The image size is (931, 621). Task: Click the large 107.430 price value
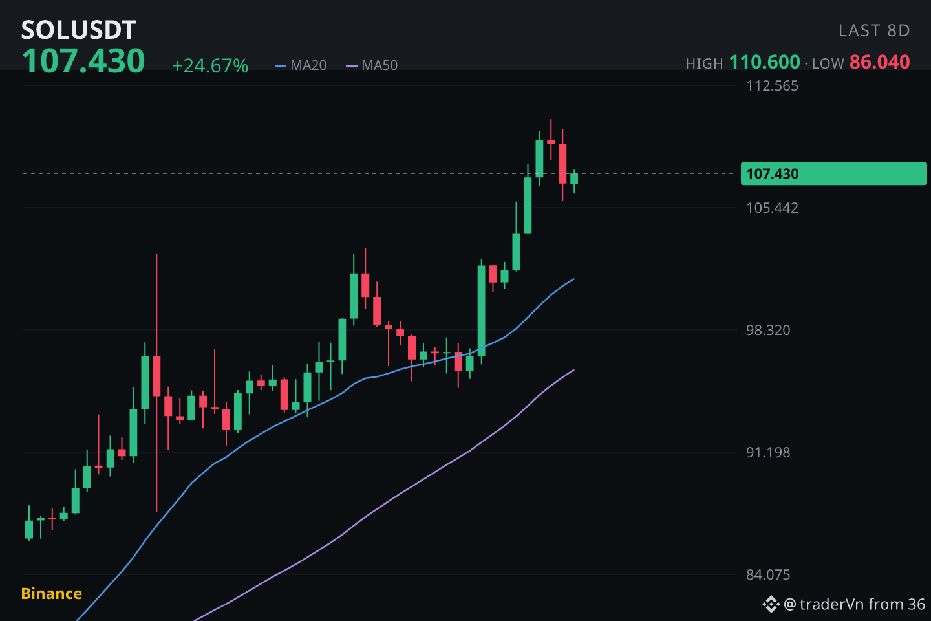click(x=83, y=61)
